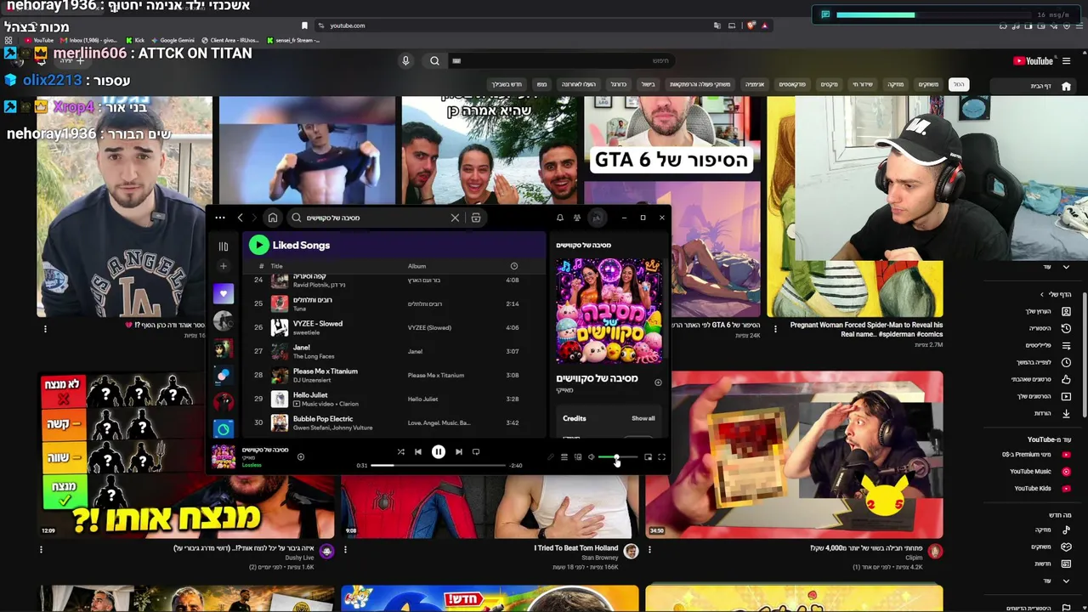Open Spotify's three-dot main menu
The height and width of the screenshot is (612, 1088).
[220, 218]
